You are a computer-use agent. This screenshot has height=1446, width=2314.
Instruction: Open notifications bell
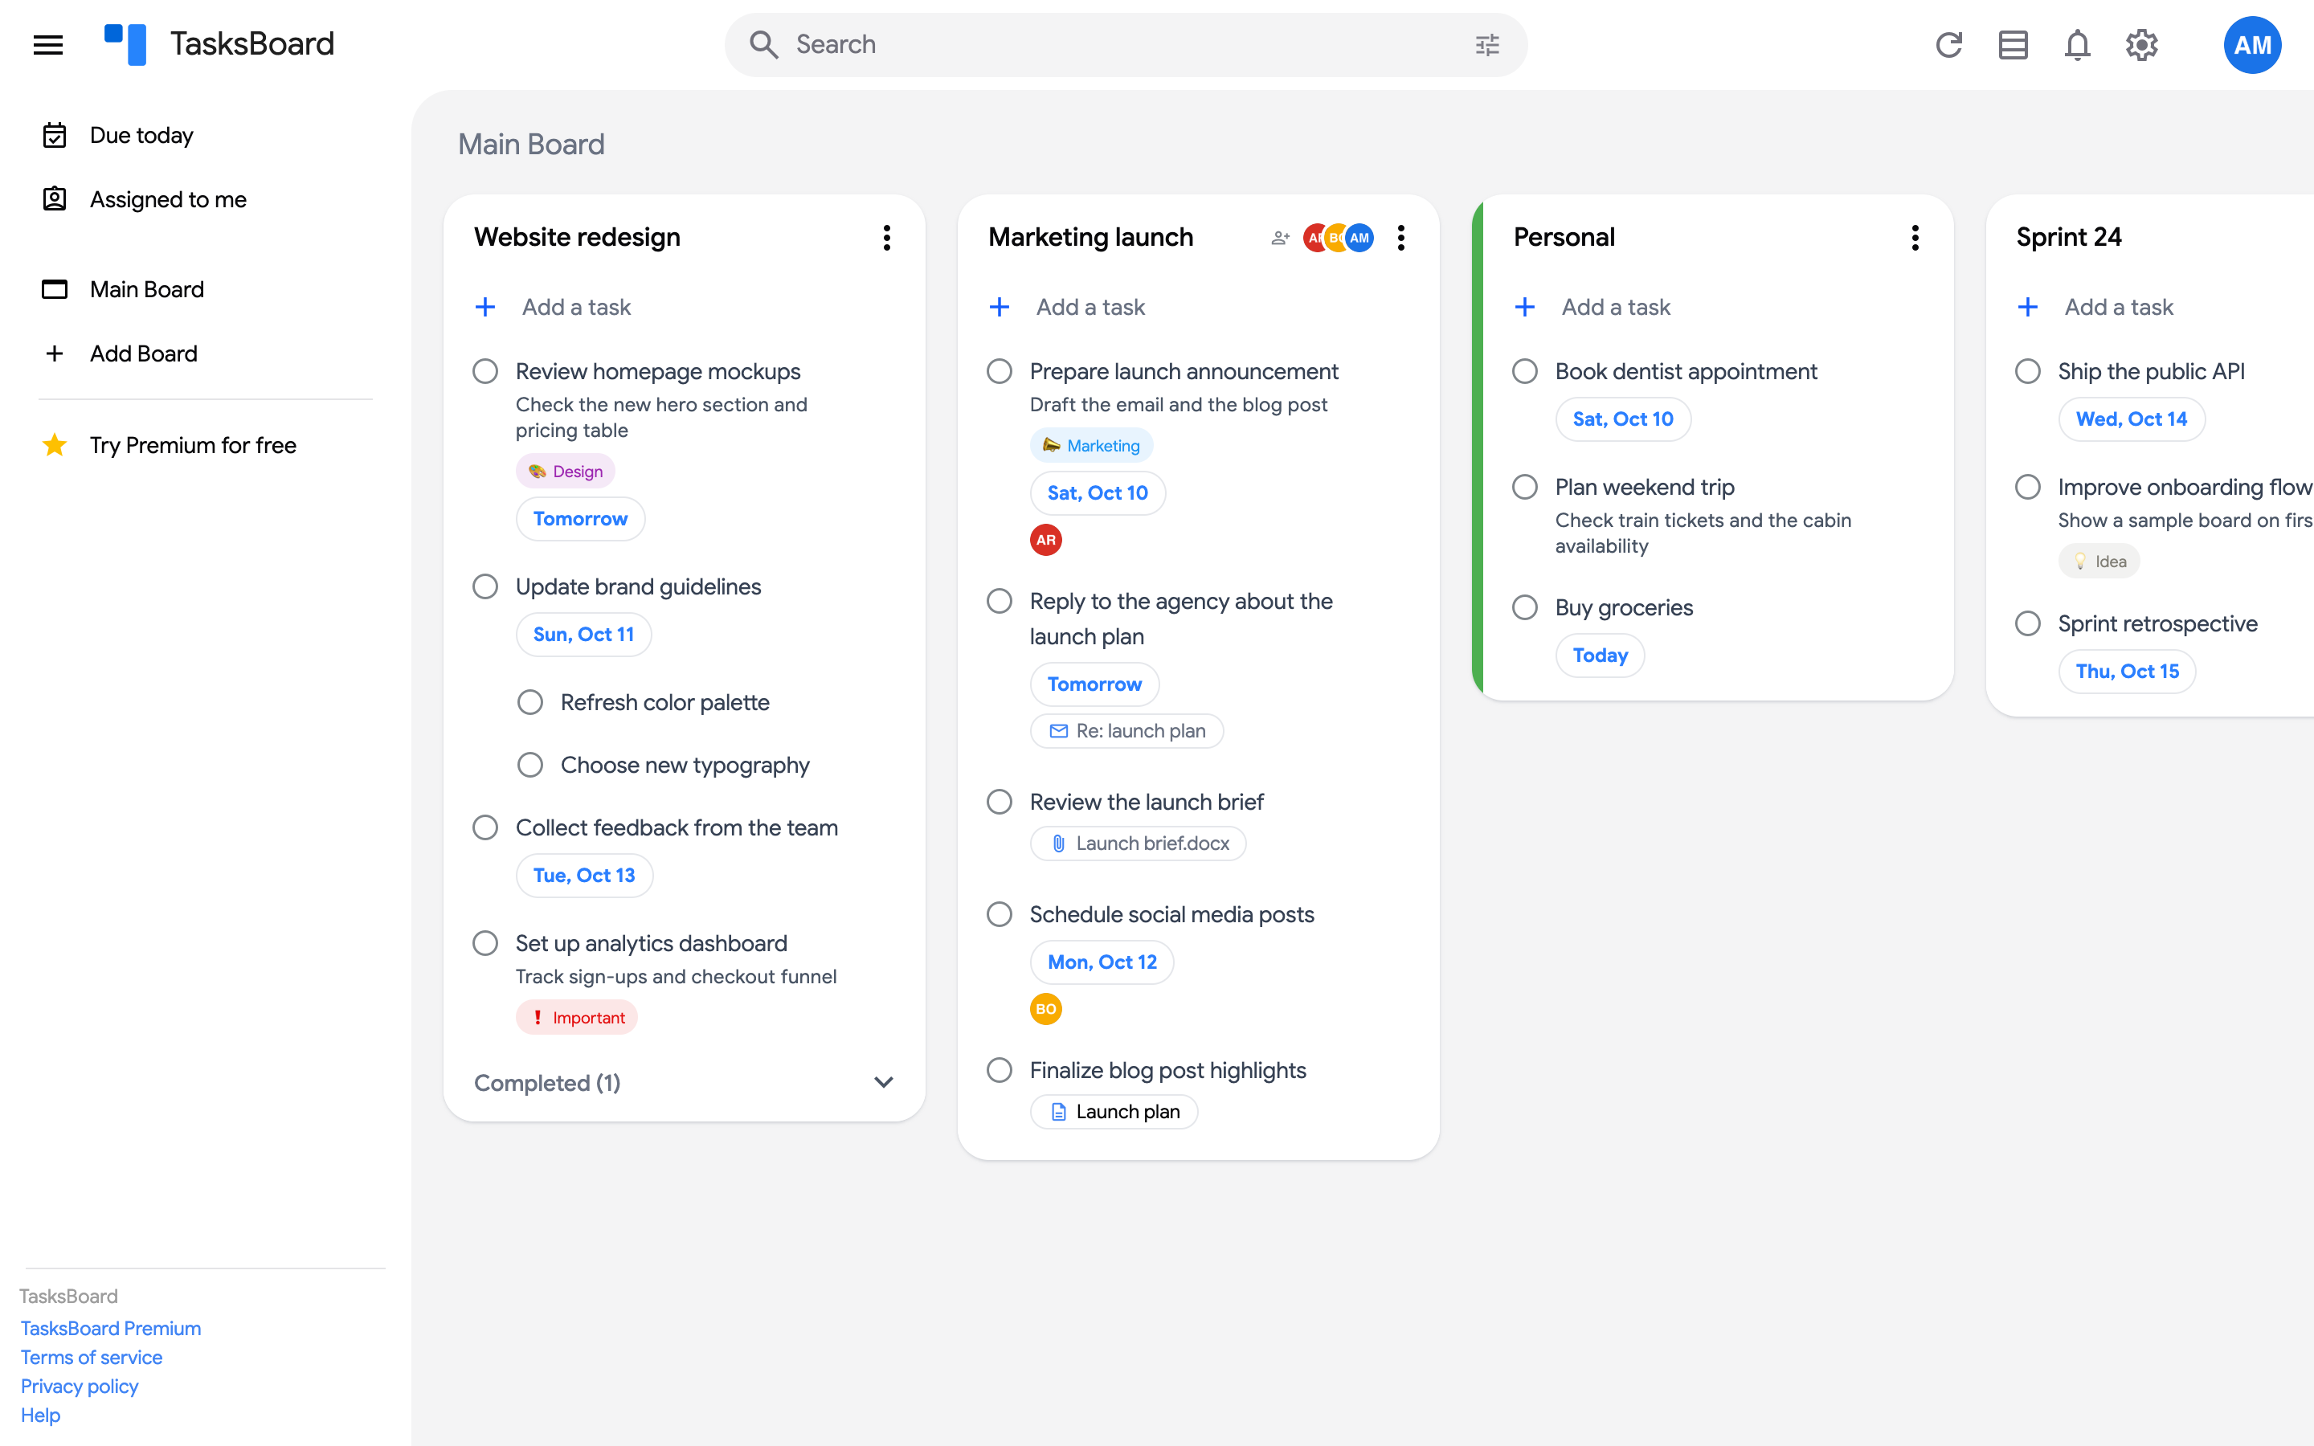pyautogui.click(x=2077, y=45)
